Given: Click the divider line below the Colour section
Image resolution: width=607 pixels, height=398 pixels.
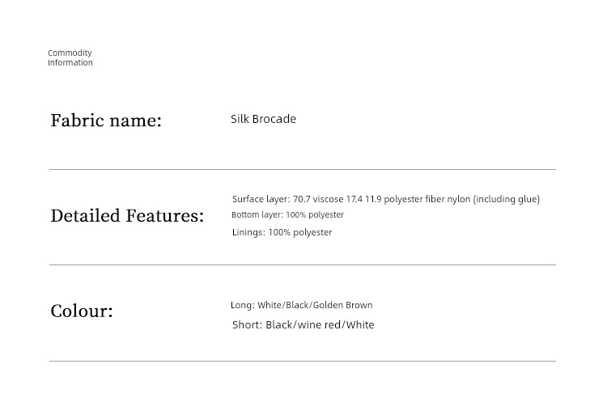Looking at the screenshot, I should pyautogui.click(x=303, y=361).
